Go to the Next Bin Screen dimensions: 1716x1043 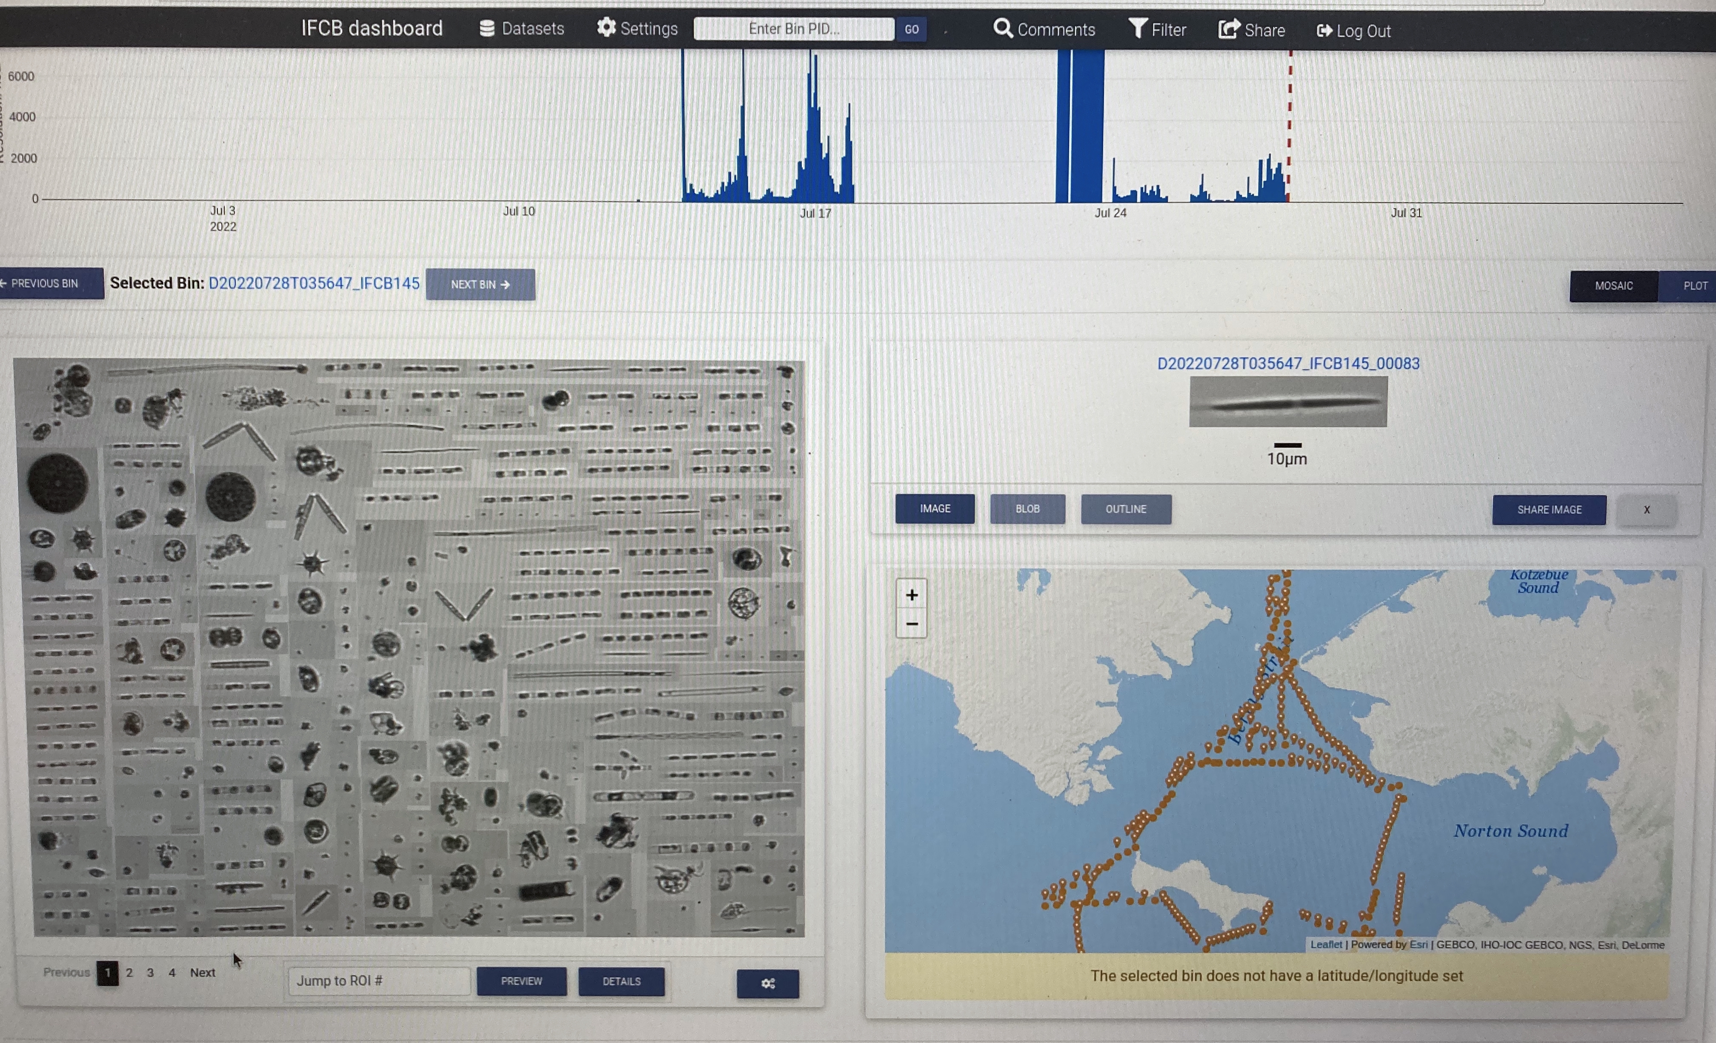click(480, 284)
